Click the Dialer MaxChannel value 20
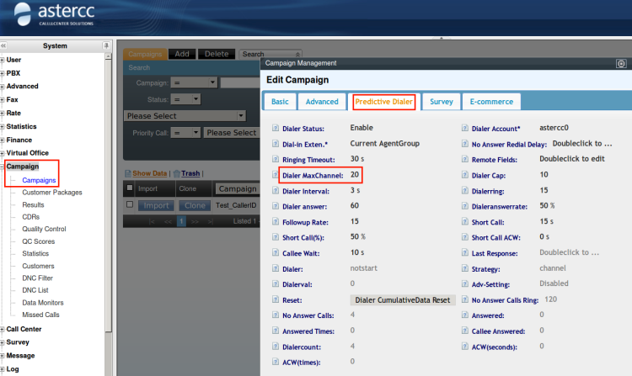Screen dimensions: 632x376 pyautogui.click(x=355, y=175)
